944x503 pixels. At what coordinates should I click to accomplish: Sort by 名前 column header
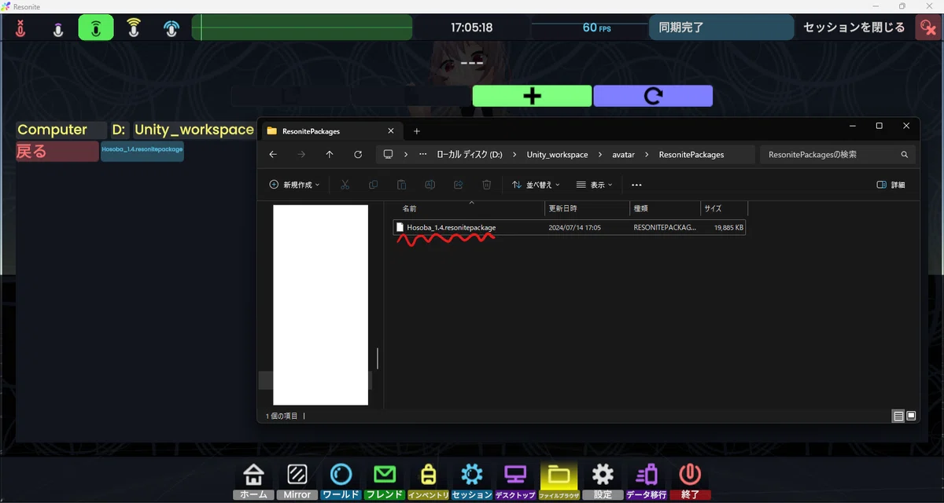(x=470, y=209)
